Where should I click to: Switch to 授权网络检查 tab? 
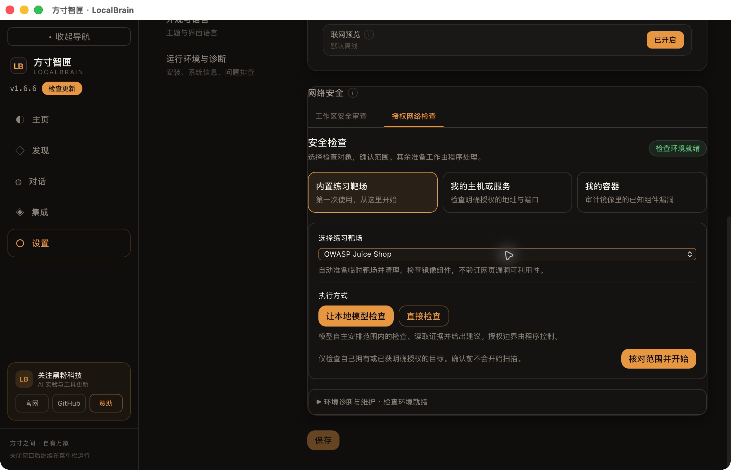[414, 116]
